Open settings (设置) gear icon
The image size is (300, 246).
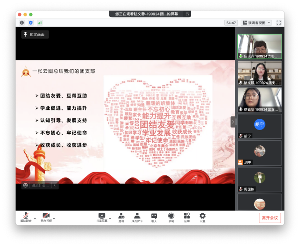tap(202, 217)
